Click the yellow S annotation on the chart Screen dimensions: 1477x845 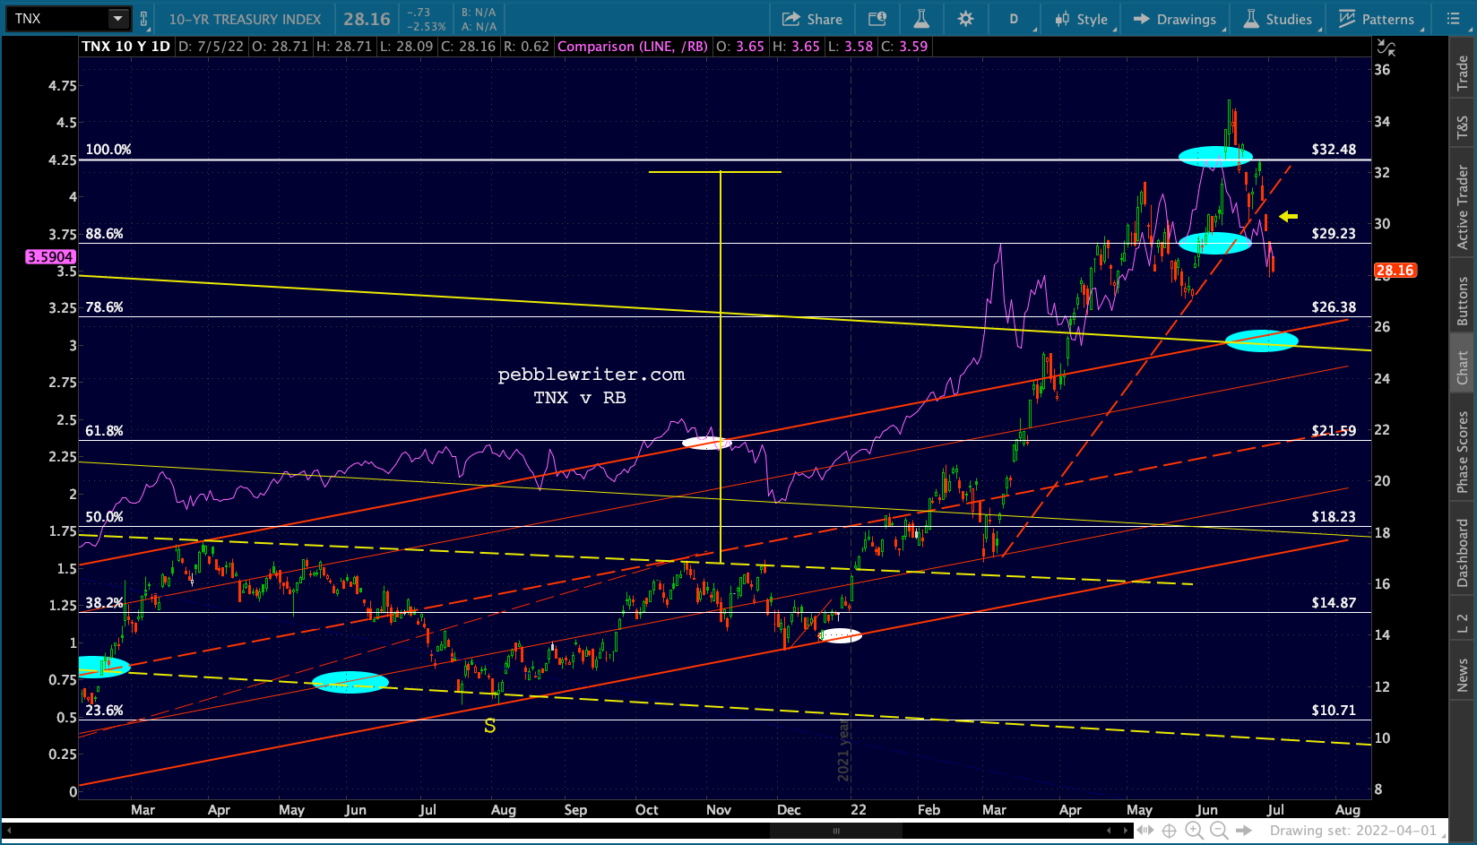click(x=489, y=727)
